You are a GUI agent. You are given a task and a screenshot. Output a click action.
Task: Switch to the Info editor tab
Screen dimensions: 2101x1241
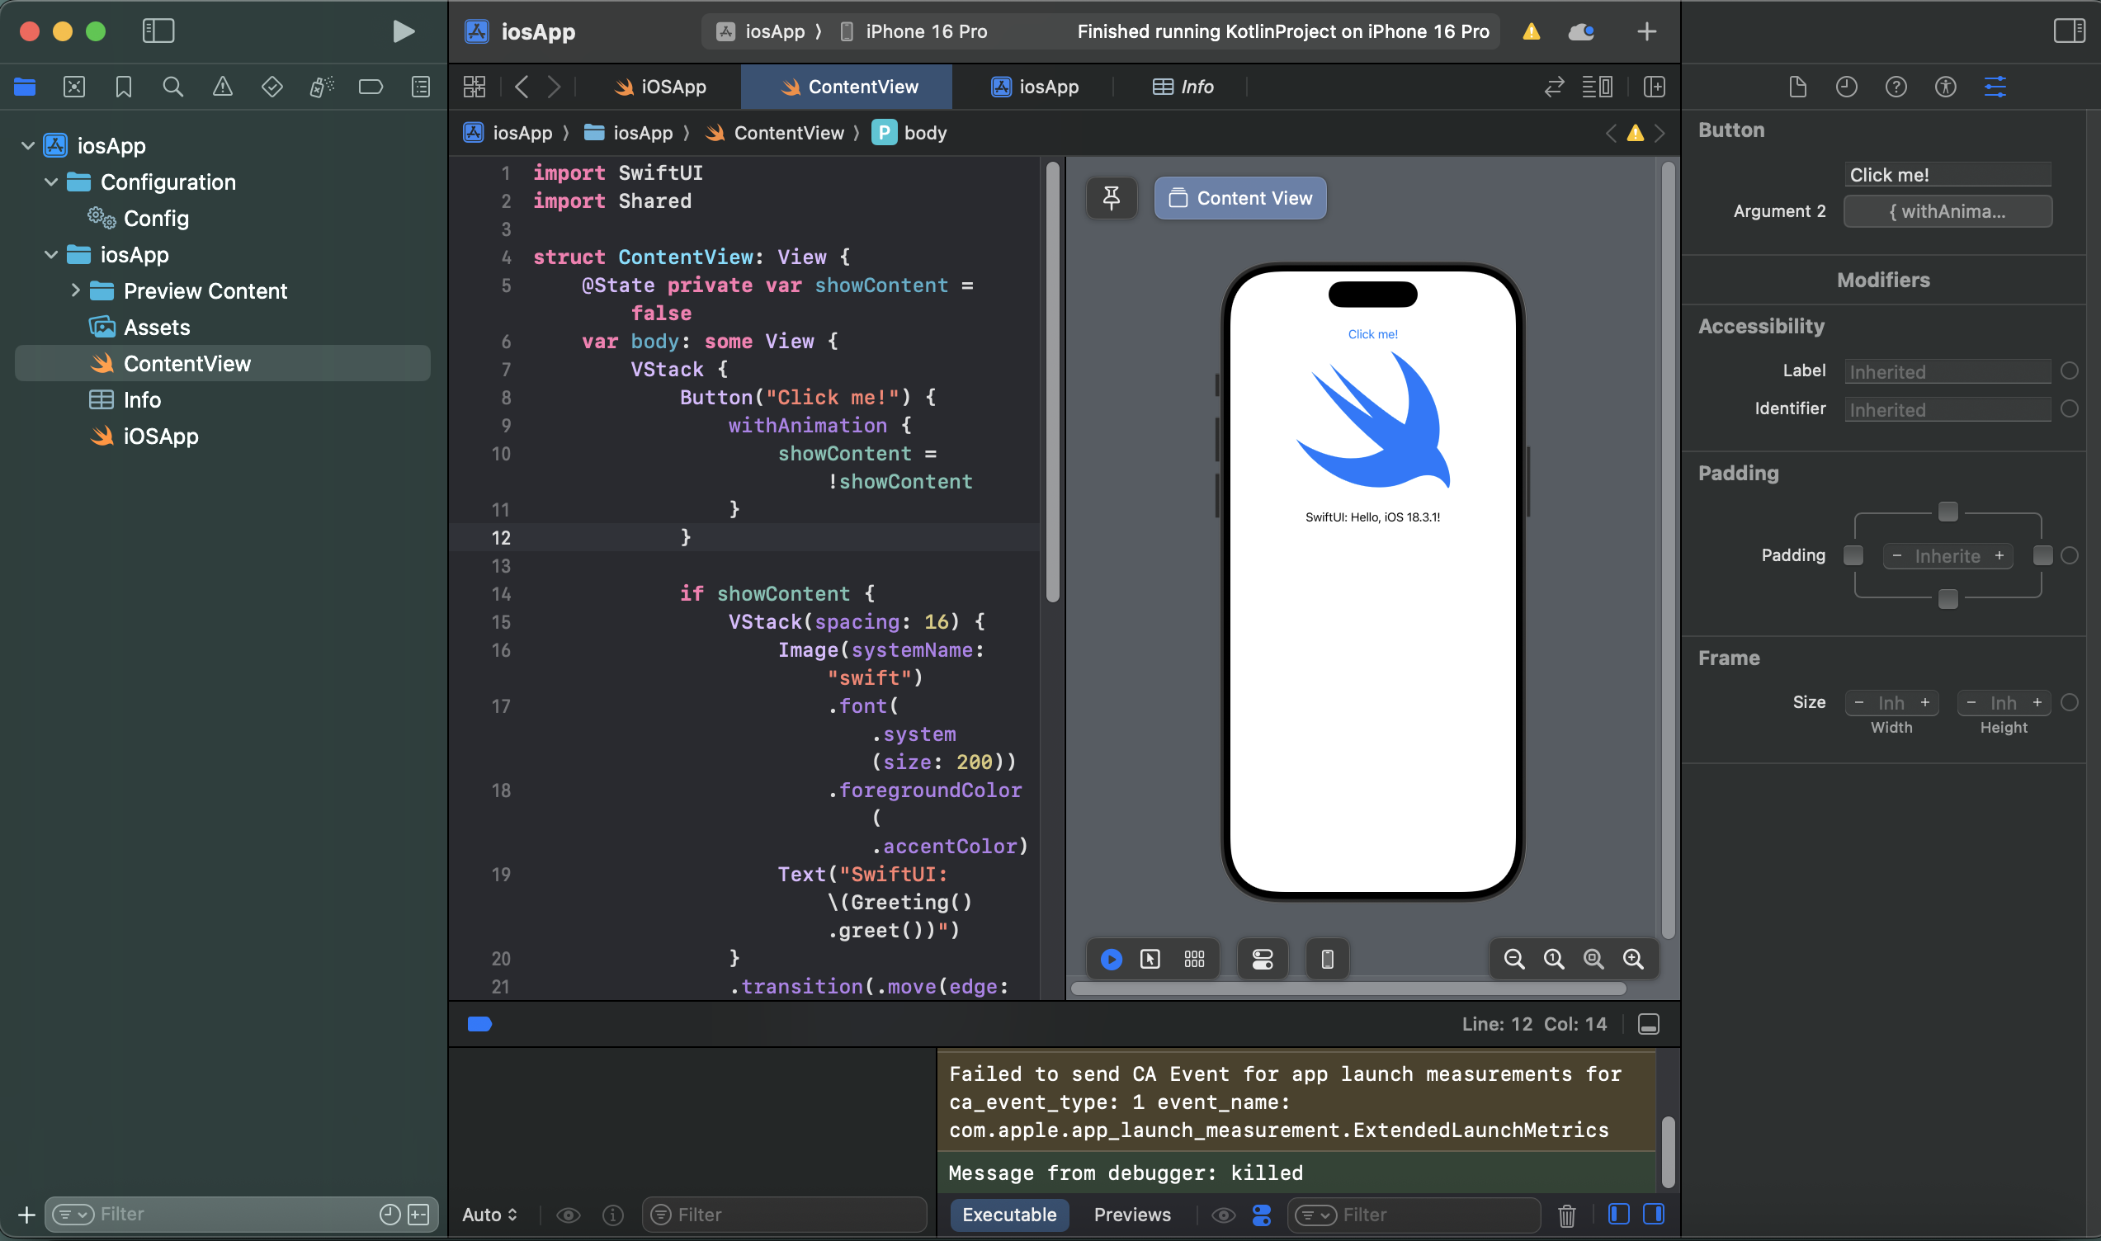[x=1183, y=87]
